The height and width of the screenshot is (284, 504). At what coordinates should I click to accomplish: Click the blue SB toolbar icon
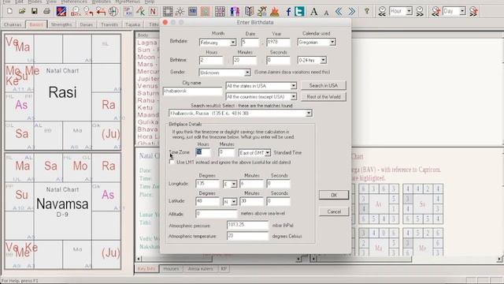click(x=192, y=12)
